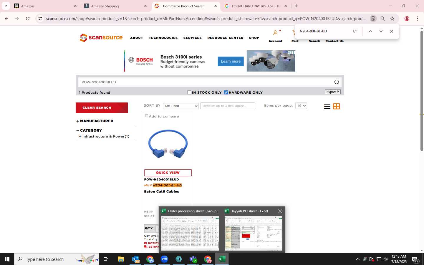Open Items per page dropdown
424x265 pixels.
(301, 106)
